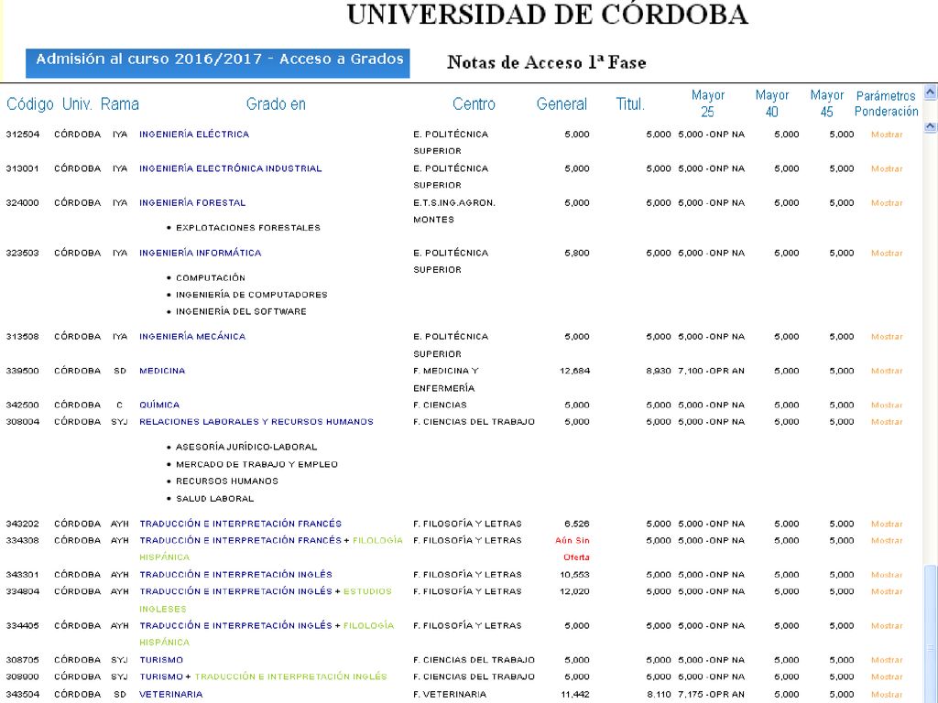Open the INGENIERÍA INFORMÁTICA degree link
Screen dimensions: 938x703
click(x=200, y=253)
